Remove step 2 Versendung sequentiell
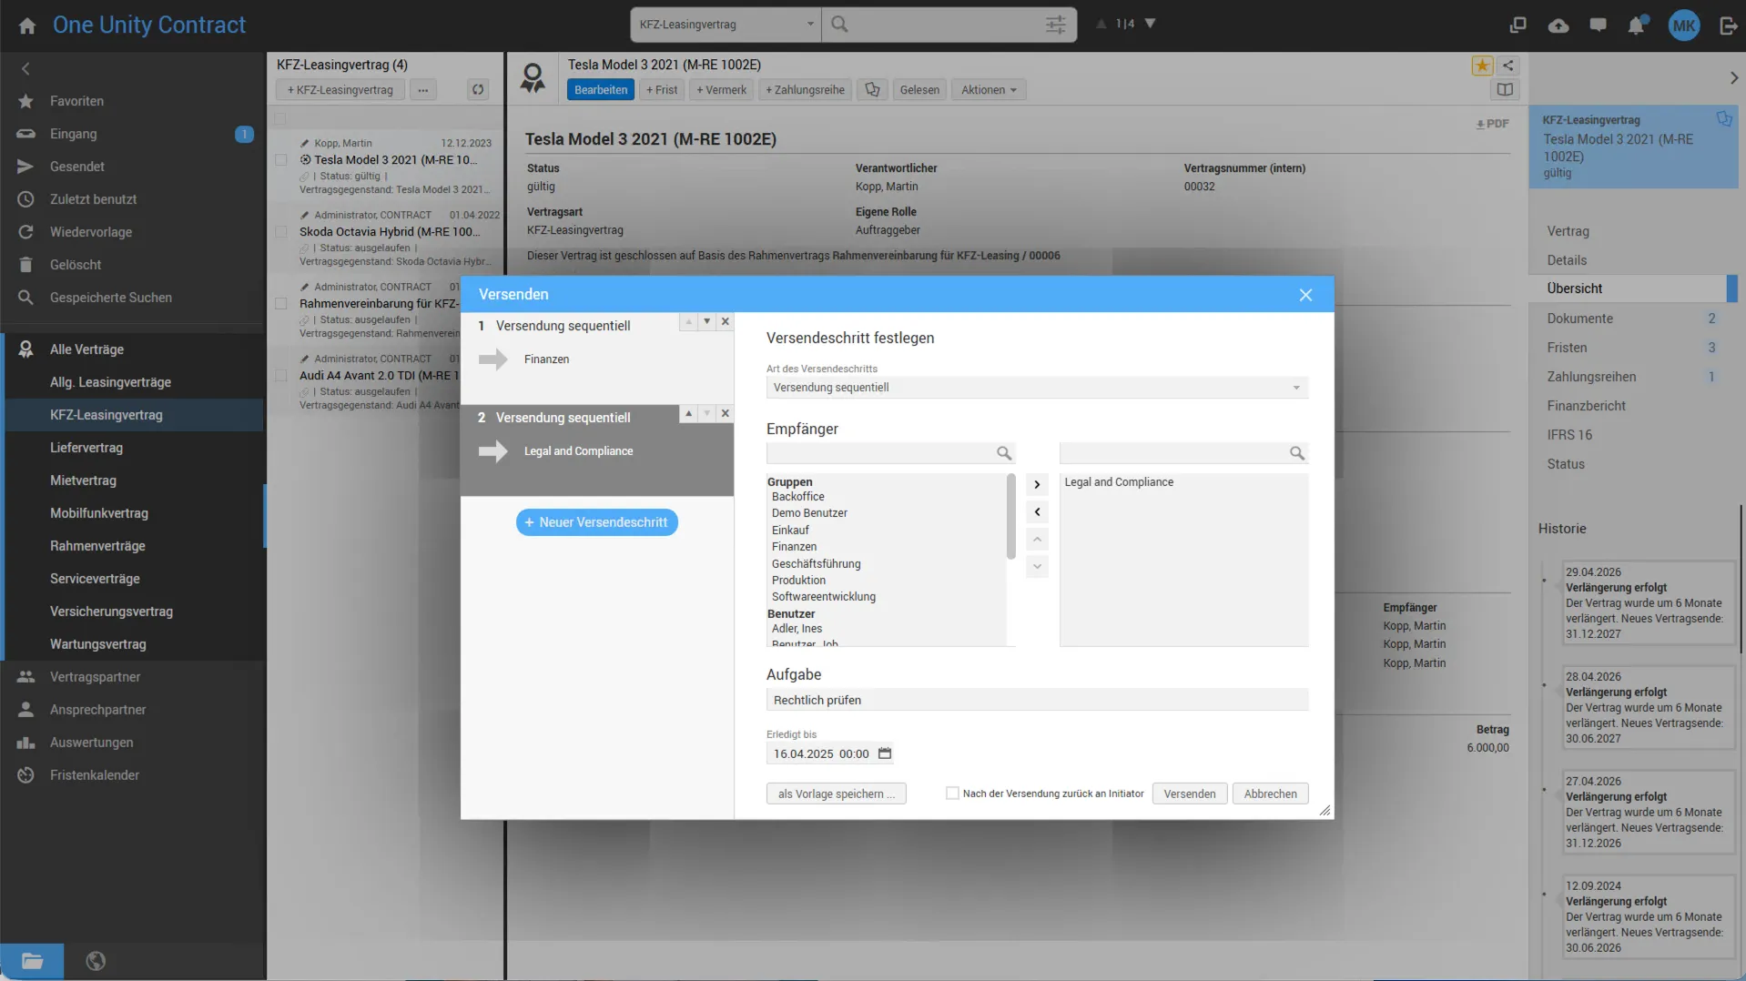The image size is (1746, 981). click(726, 413)
